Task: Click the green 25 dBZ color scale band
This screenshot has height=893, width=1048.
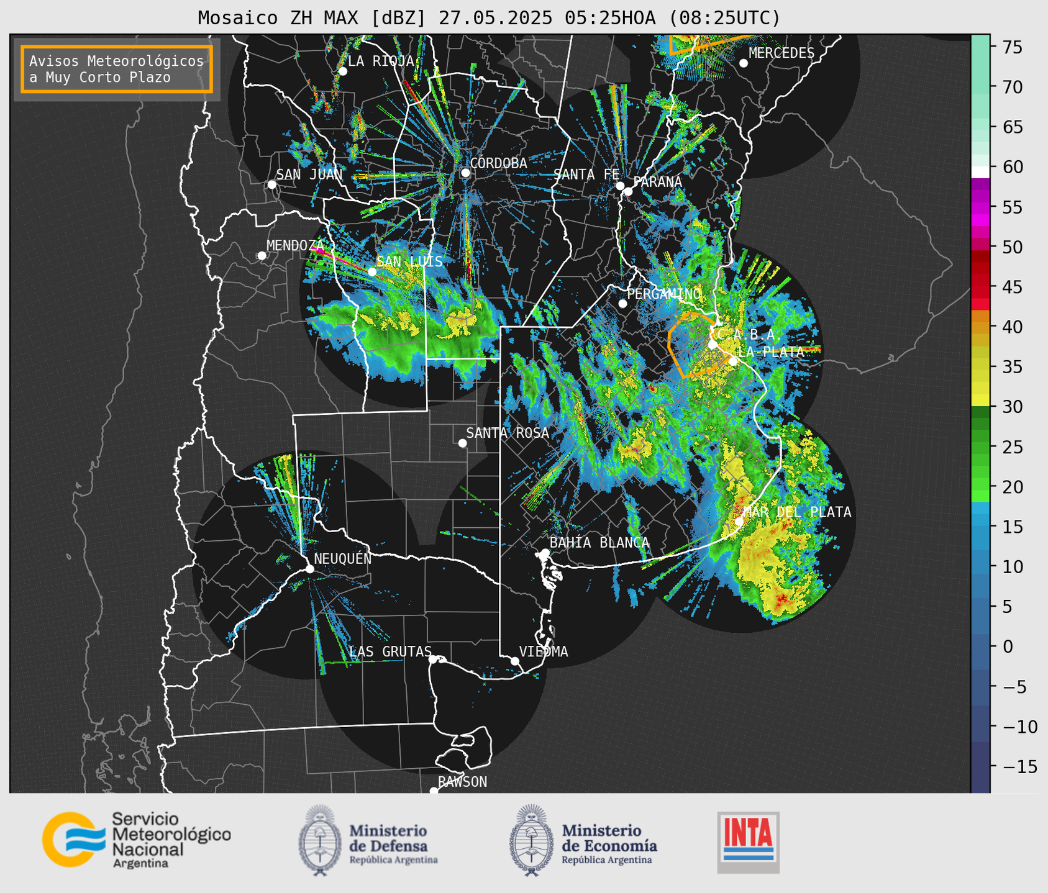Action: (x=980, y=447)
